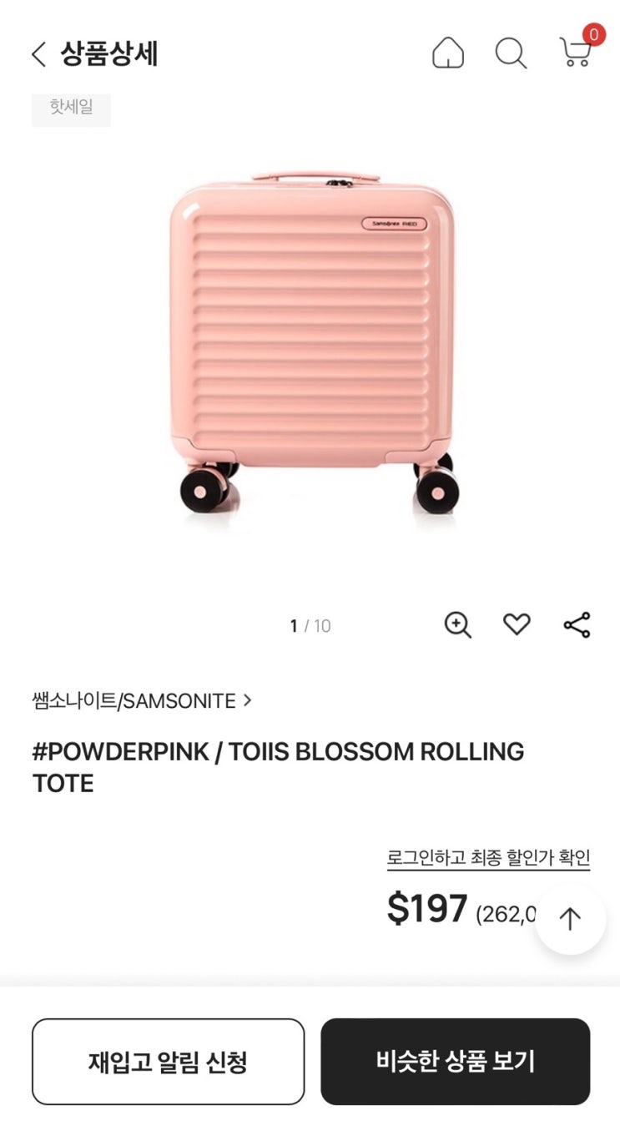Viewport: 620px width, 1126px height.
Task: Select the #POWDERPINK TOIIS BLOSSOM product name
Action: pos(278,767)
